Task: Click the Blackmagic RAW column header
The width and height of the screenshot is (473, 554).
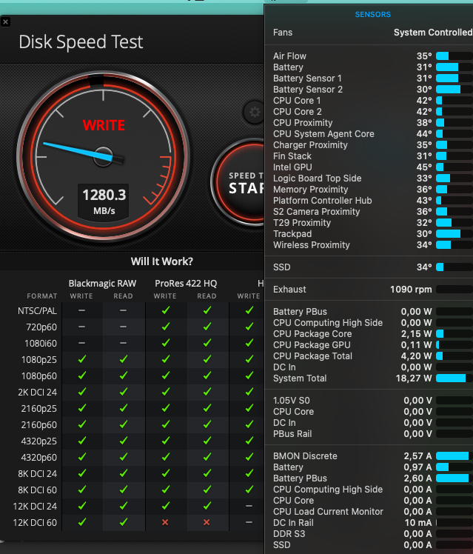Action: tap(102, 284)
